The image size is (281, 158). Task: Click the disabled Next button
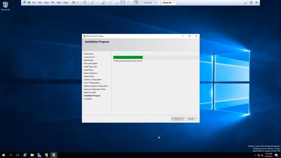pos(177,118)
